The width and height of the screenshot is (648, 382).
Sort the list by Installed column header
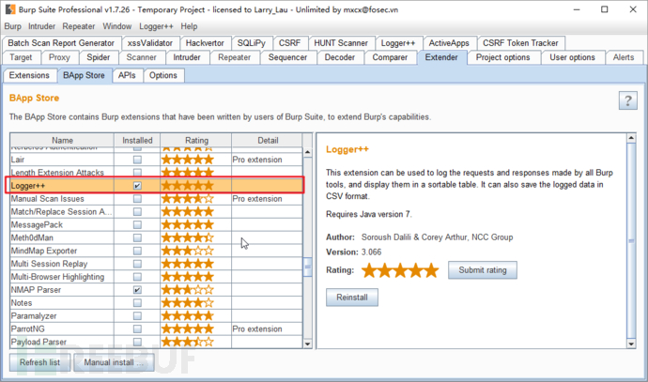point(137,141)
